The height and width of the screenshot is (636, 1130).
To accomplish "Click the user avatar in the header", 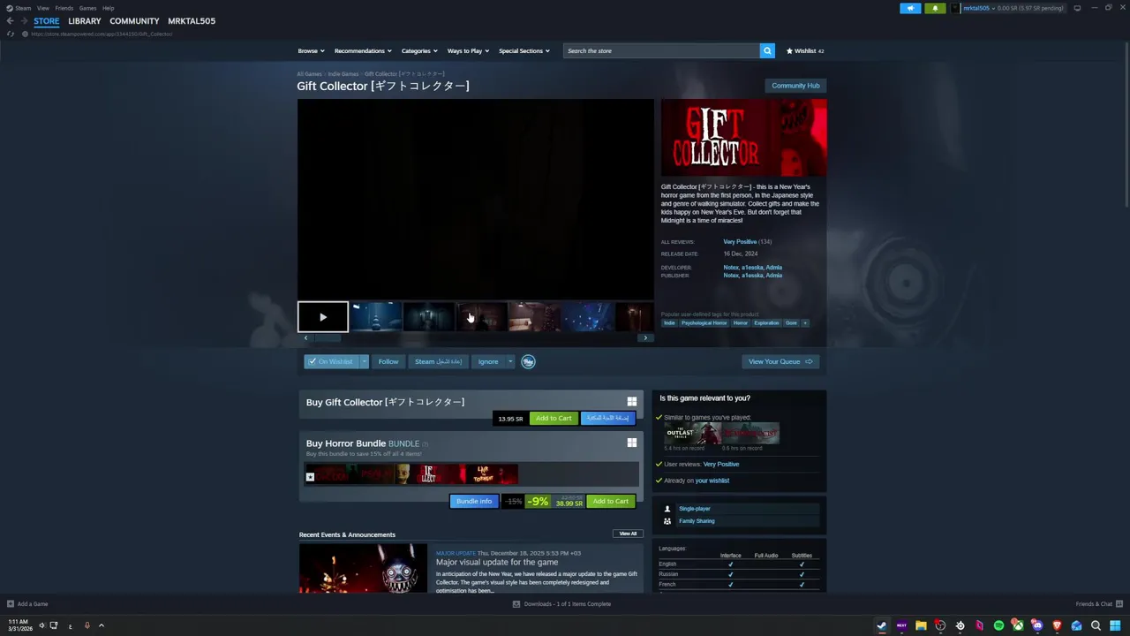I will pyautogui.click(x=955, y=8).
